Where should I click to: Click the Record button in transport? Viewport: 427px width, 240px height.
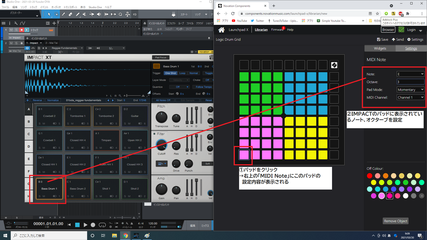(93, 225)
